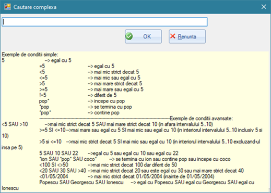271x193 pixels.
Task: Close the Cautare complexa dialog
Action: point(264,7)
